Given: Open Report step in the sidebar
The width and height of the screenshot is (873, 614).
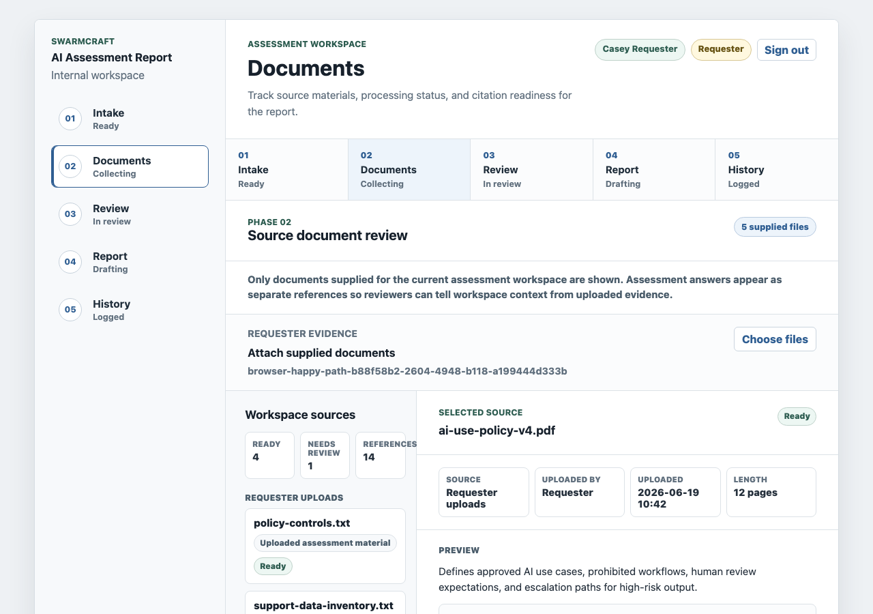Looking at the screenshot, I should point(130,262).
